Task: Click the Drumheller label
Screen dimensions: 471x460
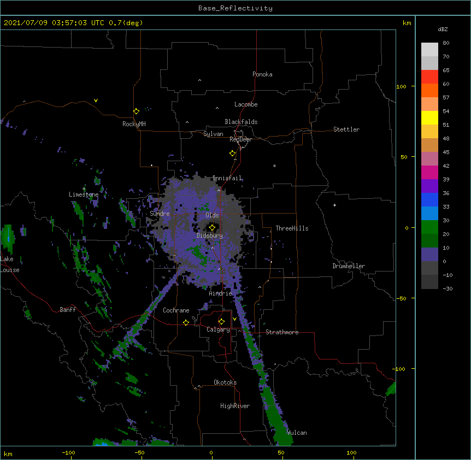Action: click(349, 266)
